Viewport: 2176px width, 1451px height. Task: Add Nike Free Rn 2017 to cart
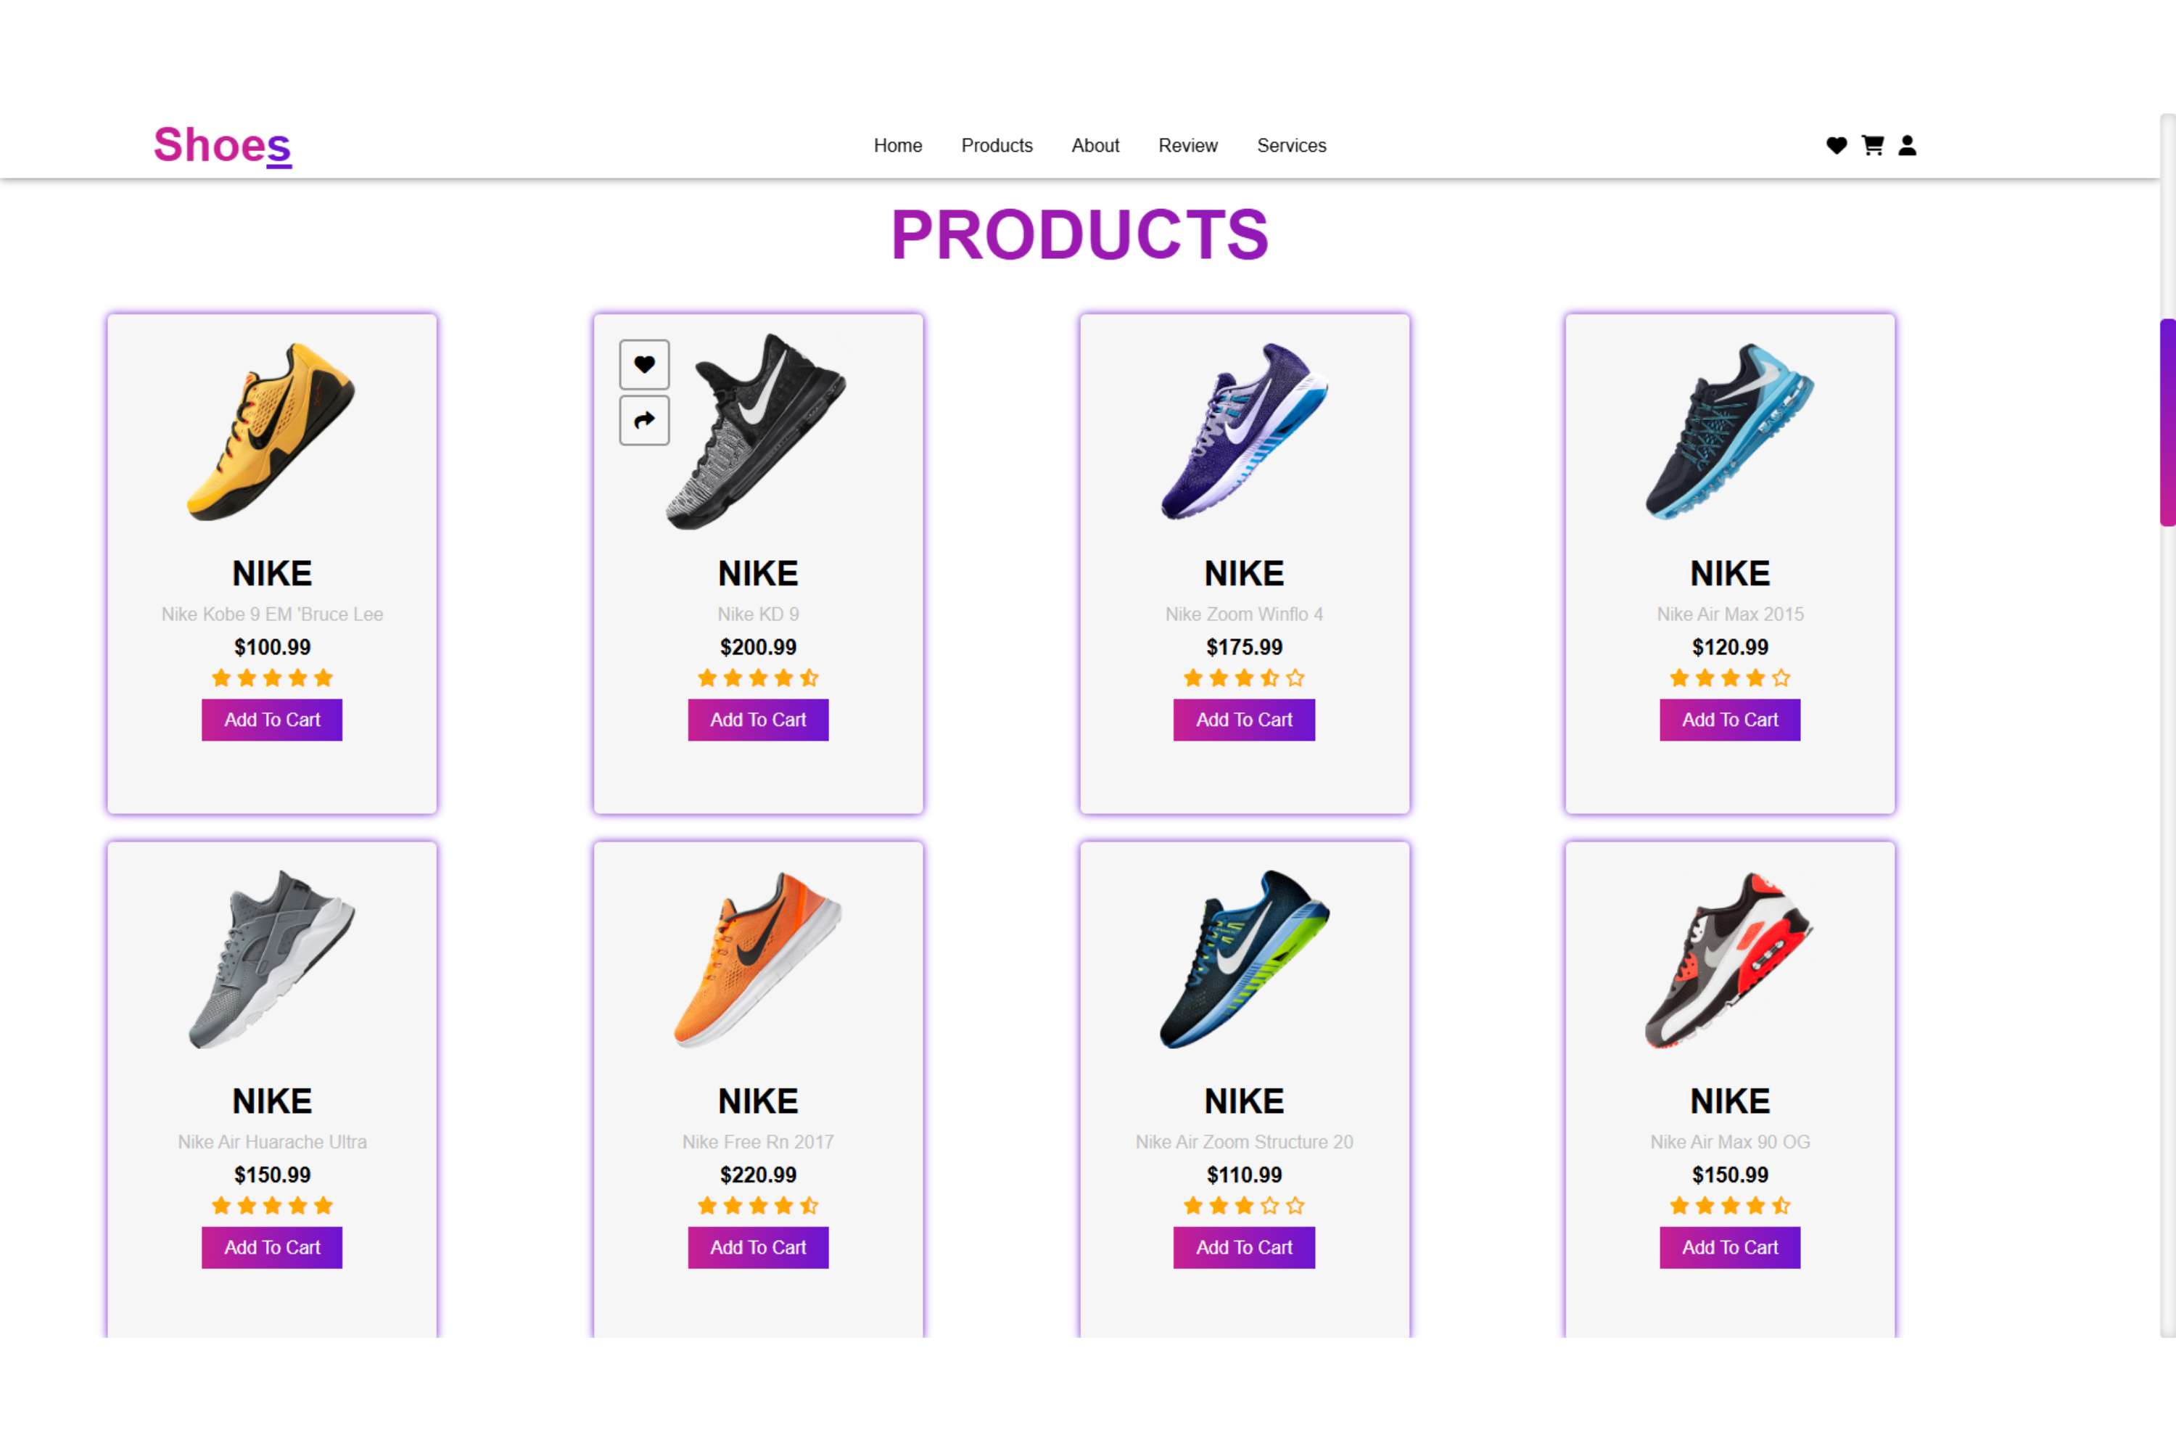[x=758, y=1247]
